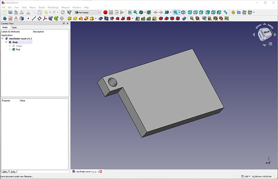Click the Print icon in the toolbar
Screen dimensions: 278x179
coord(22,12)
